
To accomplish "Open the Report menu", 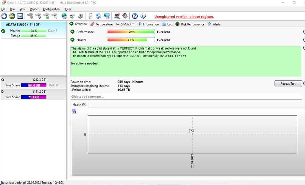I will click(x=34, y=9).
